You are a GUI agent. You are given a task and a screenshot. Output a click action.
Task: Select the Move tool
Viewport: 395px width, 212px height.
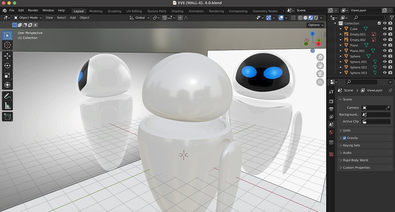tap(7, 56)
